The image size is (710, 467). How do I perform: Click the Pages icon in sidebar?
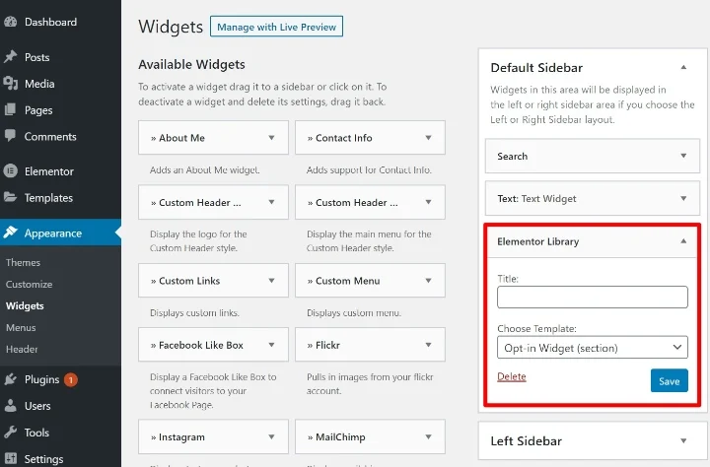tap(10, 110)
